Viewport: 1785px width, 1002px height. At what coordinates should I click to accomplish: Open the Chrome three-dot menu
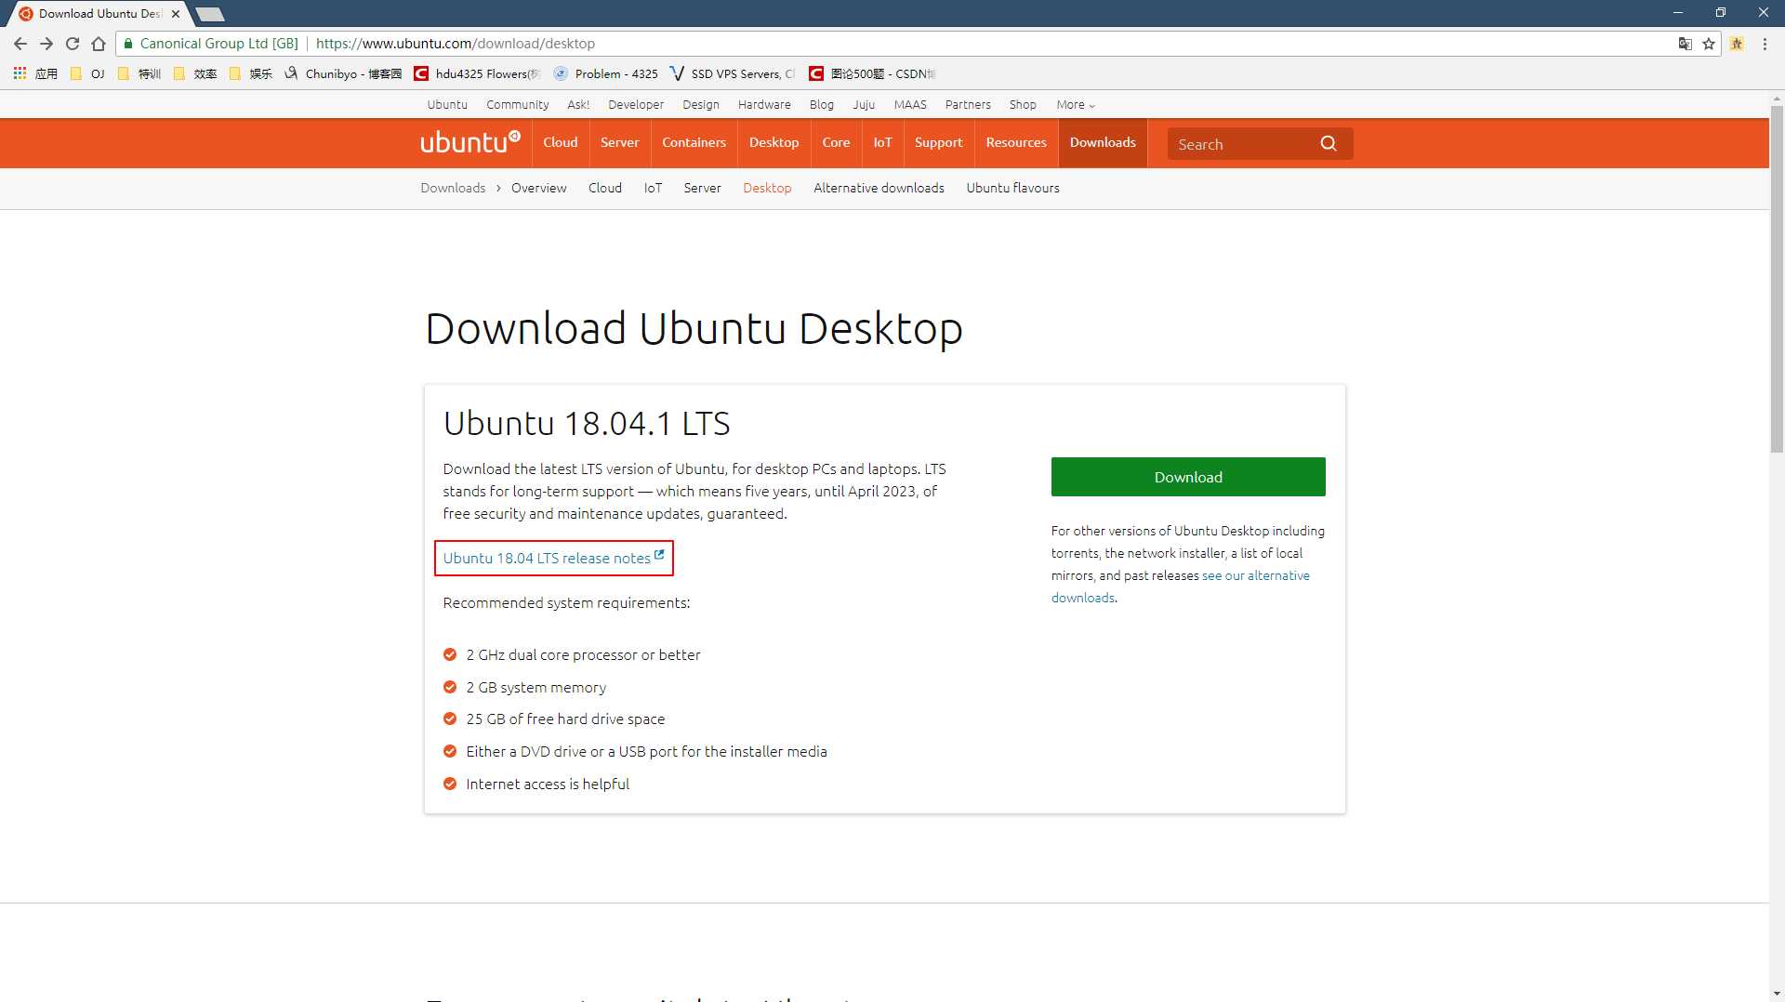pyautogui.click(x=1765, y=44)
